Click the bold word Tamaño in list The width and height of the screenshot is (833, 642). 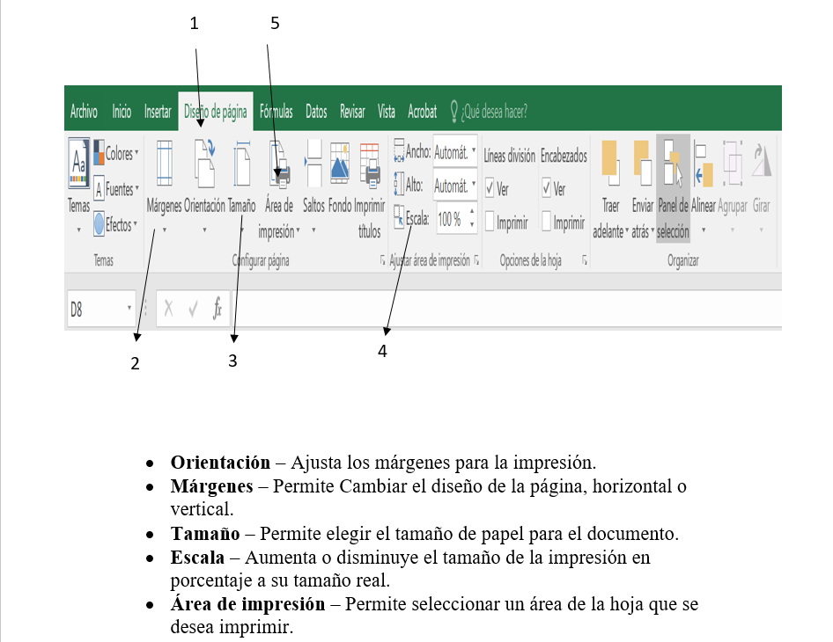point(205,533)
